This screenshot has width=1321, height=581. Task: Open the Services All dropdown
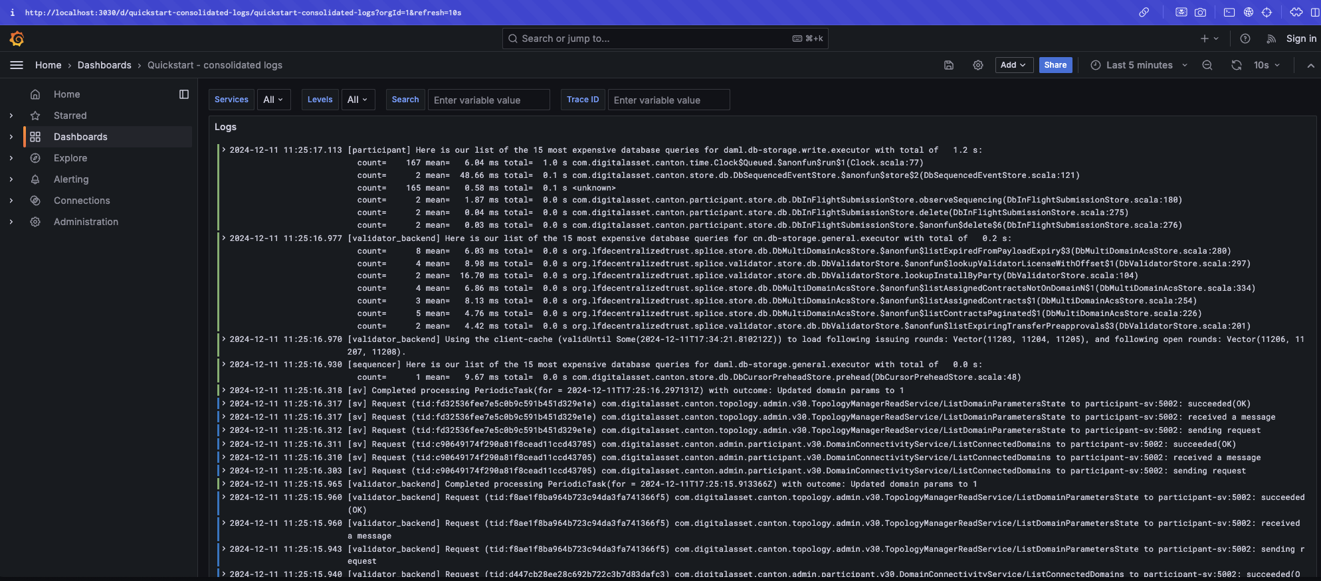point(273,100)
